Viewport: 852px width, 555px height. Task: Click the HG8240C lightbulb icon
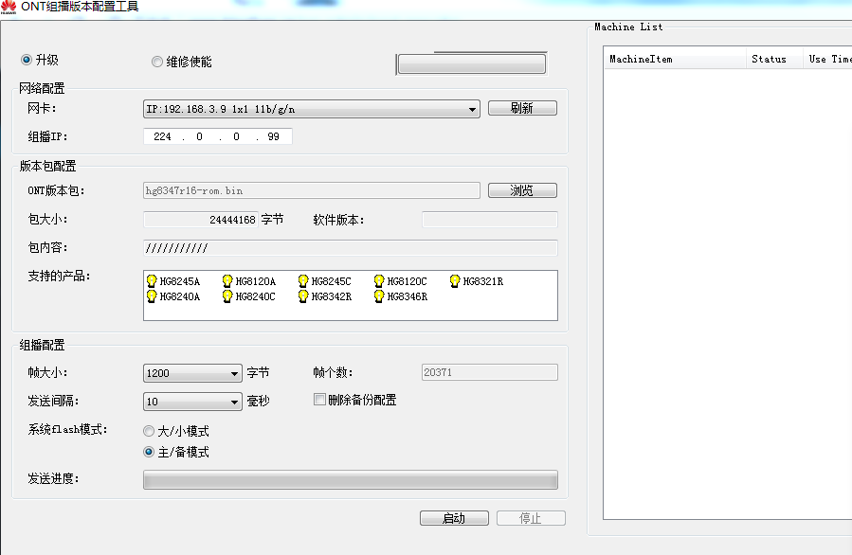coord(227,295)
